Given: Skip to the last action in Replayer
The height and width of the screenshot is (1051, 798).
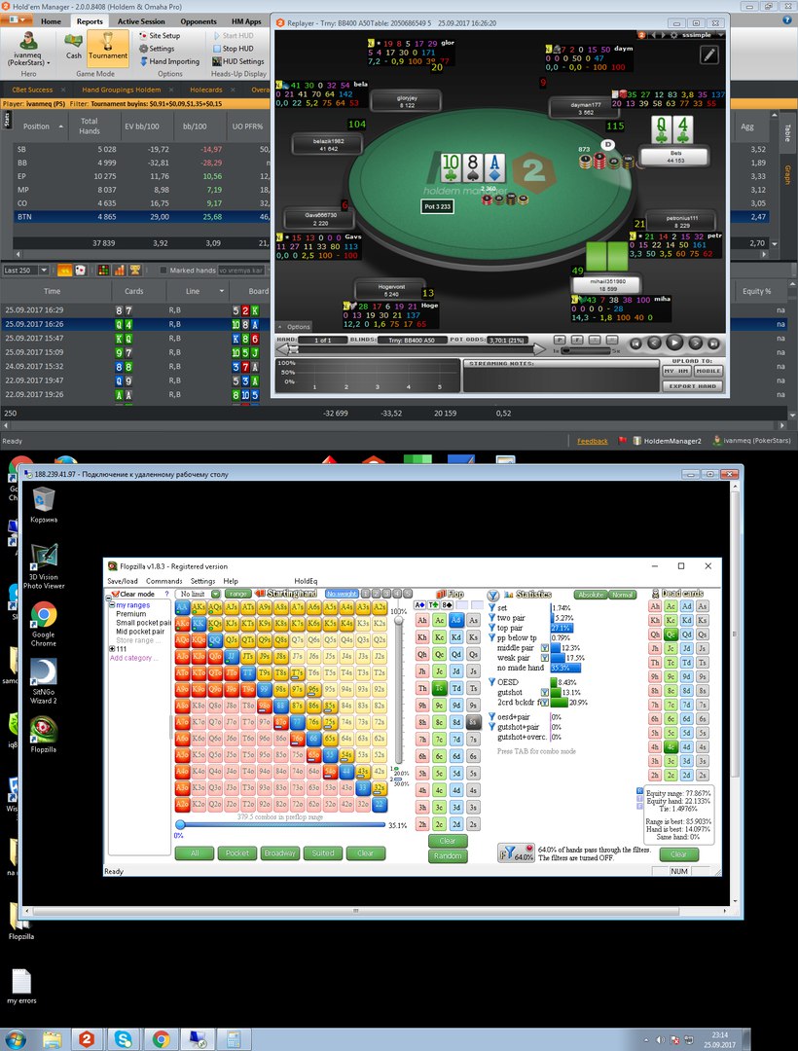Looking at the screenshot, I should (713, 344).
